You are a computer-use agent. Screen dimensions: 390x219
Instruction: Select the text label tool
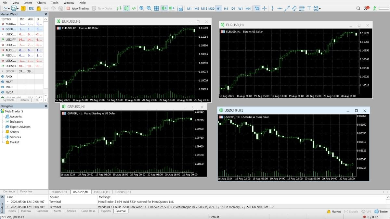pyautogui.click(x=309, y=8)
